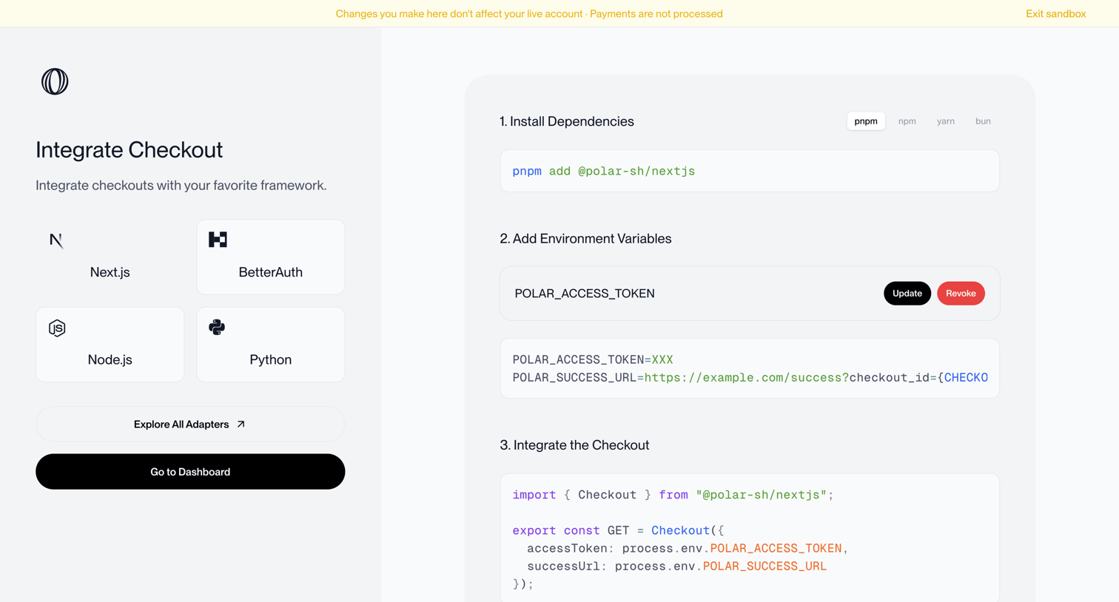
Task: Click the sandbox notice banner text
Action: (x=529, y=14)
